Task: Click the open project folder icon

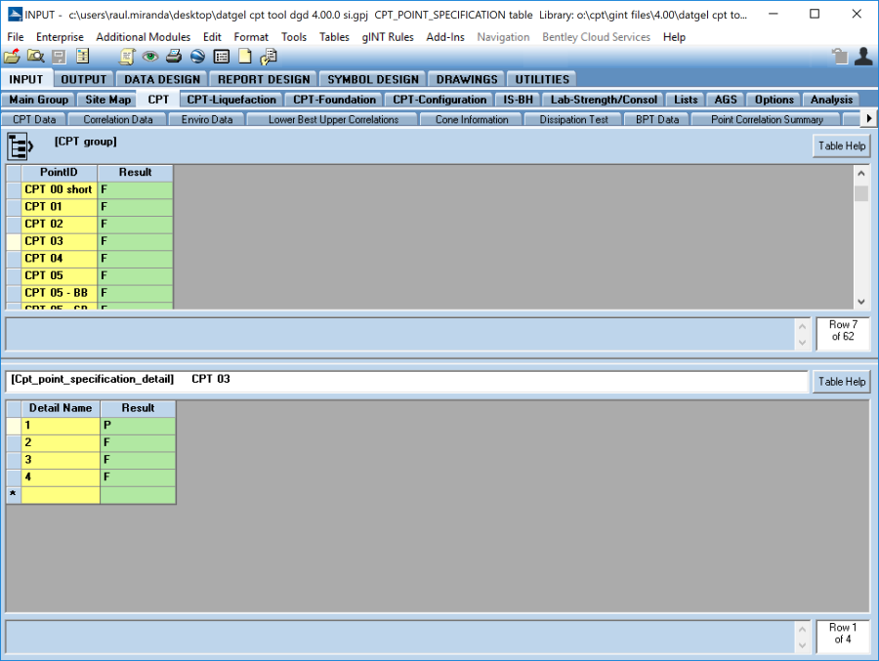Action: (x=12, y=57)
